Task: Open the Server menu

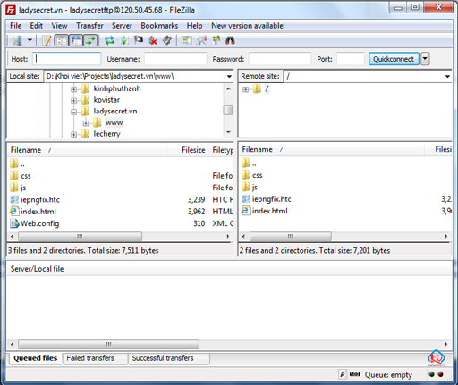Action: pyautogui.click(x=122, y=26)
